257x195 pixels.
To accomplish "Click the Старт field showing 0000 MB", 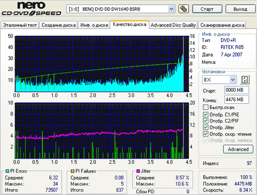I will pos(236,90).
